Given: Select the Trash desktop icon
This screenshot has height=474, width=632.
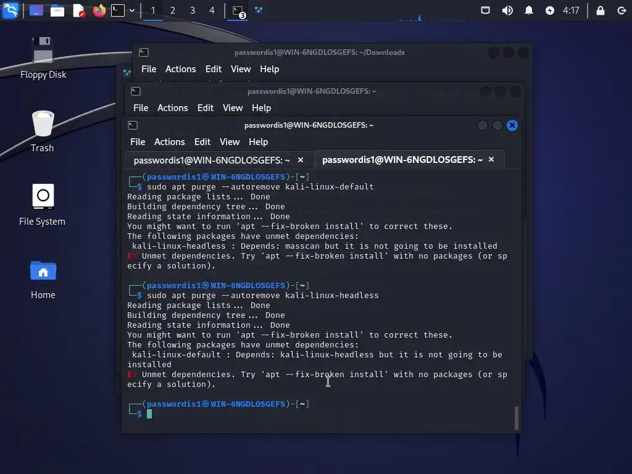Looking at the screenshot, I should 43,131.
